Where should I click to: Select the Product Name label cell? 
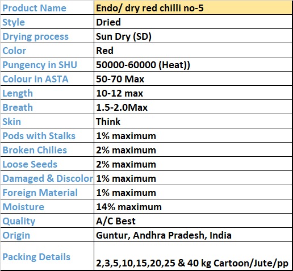pos(47,8)
